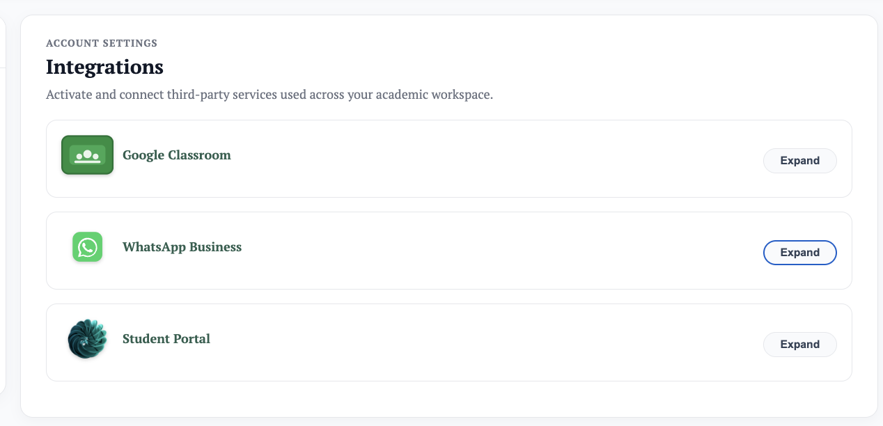Screen dimensions: 883x426
Task: Select the Student Portal name text
Action: (166, 339)
